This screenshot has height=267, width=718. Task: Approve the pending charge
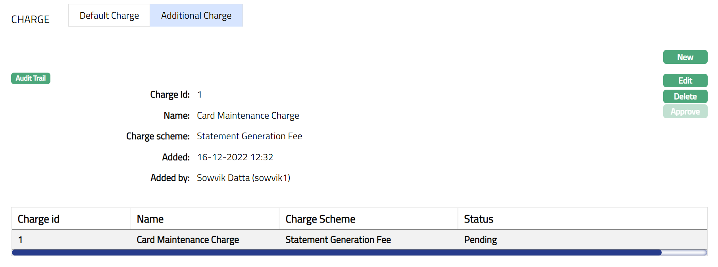(x=685, y=112)
